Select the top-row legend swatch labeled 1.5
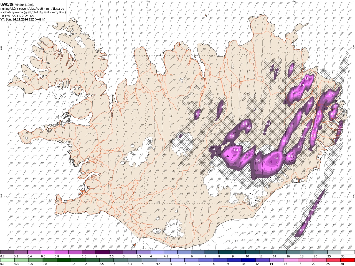The image size is (355, 266). (x=88, y=252)
